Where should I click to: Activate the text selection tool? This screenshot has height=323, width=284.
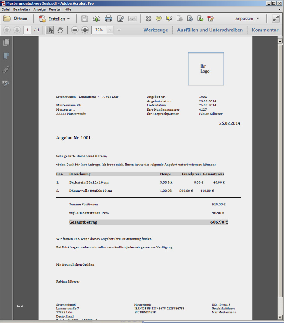(49, 30)
